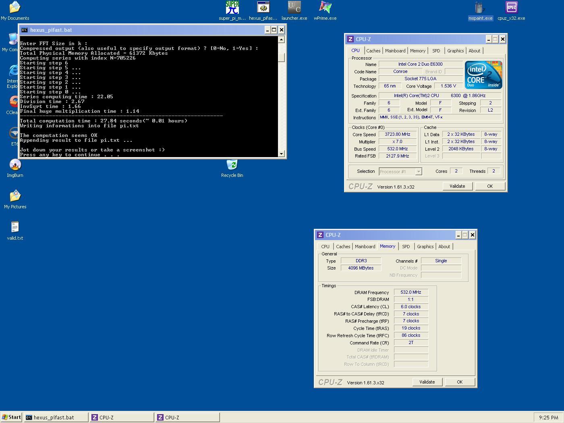564x423 pixels.
Task: Open the valid.txt file icon
Action: pyautogui.click(x=15, y=231)
